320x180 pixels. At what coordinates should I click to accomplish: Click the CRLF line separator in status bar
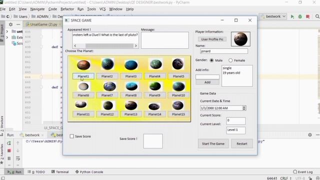point(285,178)
